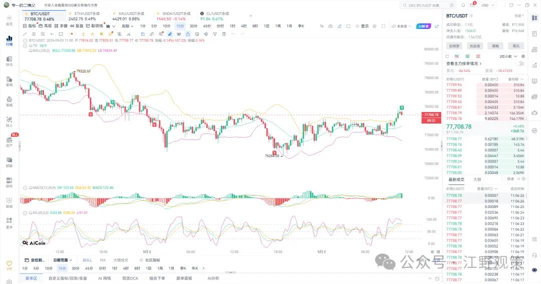Toggle 查看主力挂单情况 switch
The width and height of the screenshot is (541, 284).
click(519, 63)
